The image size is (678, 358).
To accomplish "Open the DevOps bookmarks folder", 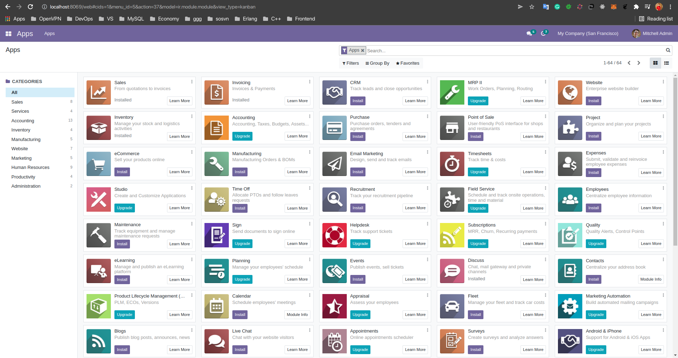I will point(80,19).
